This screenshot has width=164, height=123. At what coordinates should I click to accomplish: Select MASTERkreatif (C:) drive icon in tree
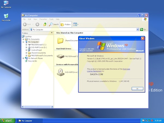[30, 45]
